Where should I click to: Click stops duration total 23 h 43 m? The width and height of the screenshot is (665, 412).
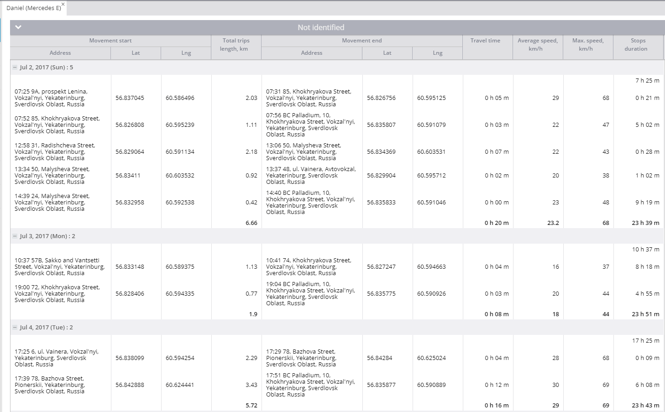point(645,406)
